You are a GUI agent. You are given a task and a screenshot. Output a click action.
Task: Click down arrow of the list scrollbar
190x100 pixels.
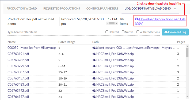187,97
